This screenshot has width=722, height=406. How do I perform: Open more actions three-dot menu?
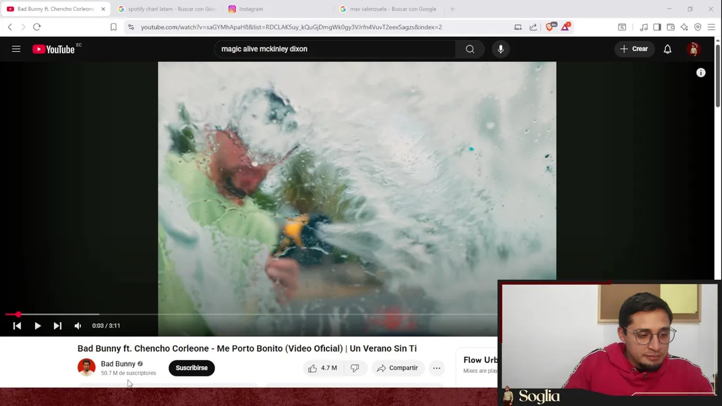437,368
